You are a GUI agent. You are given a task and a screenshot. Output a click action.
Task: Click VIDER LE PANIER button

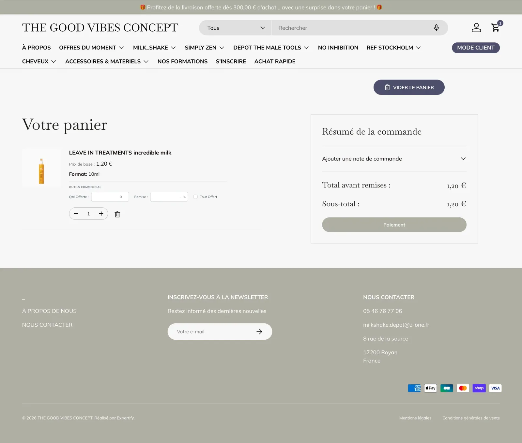(x=409, y=87)
